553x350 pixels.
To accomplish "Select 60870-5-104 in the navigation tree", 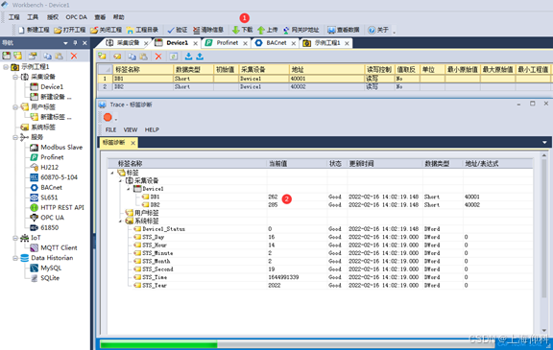I will tap(54, 177).
